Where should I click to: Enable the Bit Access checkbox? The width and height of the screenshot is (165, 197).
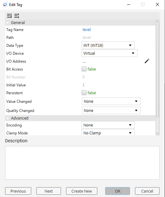[84, 69]
